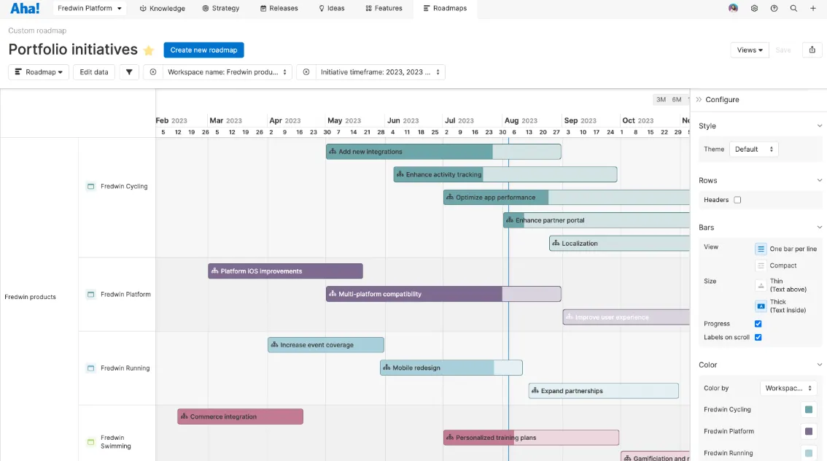This screenshot has width=827, height=461.
Task: Toggle the favorite star next to Portfolio initiatives
Action: tap(149, 50)
